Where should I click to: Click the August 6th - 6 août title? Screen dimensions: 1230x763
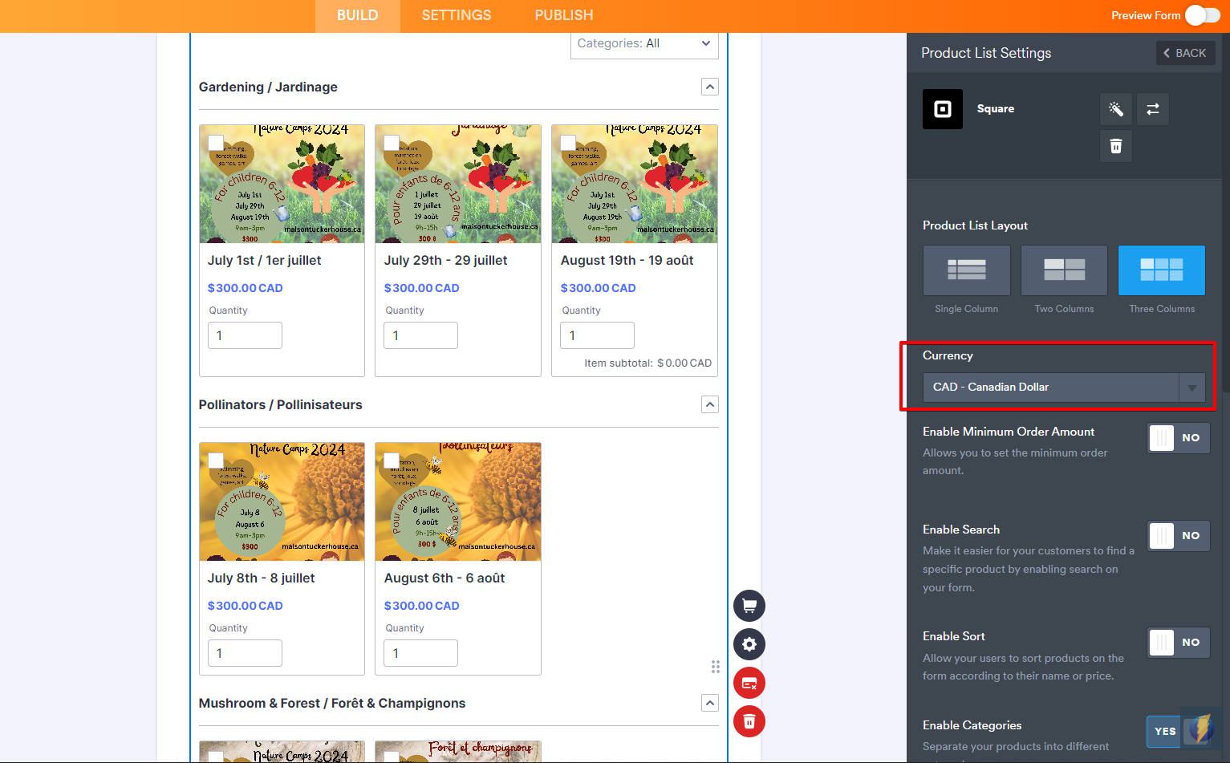coord(445,578)
